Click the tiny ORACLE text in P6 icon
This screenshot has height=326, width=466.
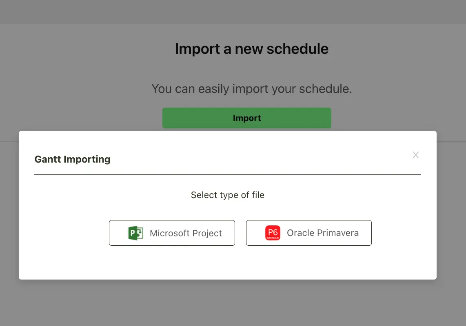coord(273,238)
